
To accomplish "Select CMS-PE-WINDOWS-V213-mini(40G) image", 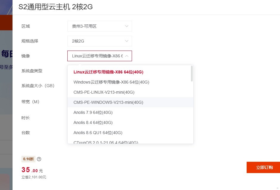I will pos(108,102).
